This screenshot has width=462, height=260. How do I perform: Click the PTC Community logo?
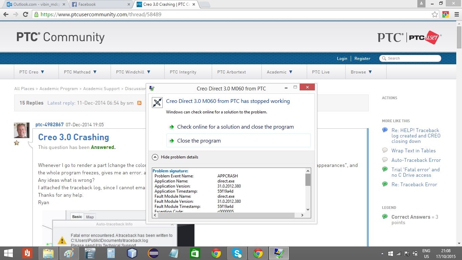(x=61, y=37)
